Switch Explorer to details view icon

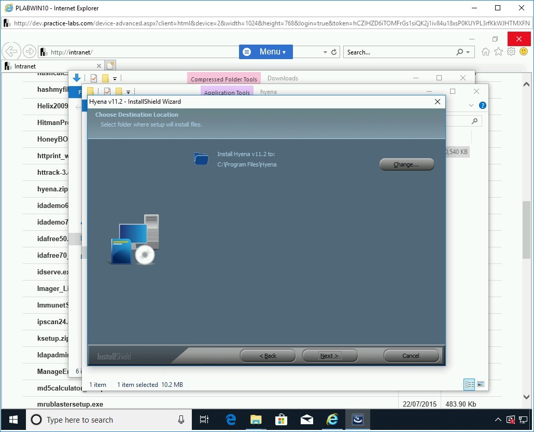(x=469, y=384)
